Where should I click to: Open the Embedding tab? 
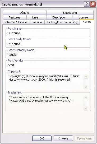coord(70,13)
